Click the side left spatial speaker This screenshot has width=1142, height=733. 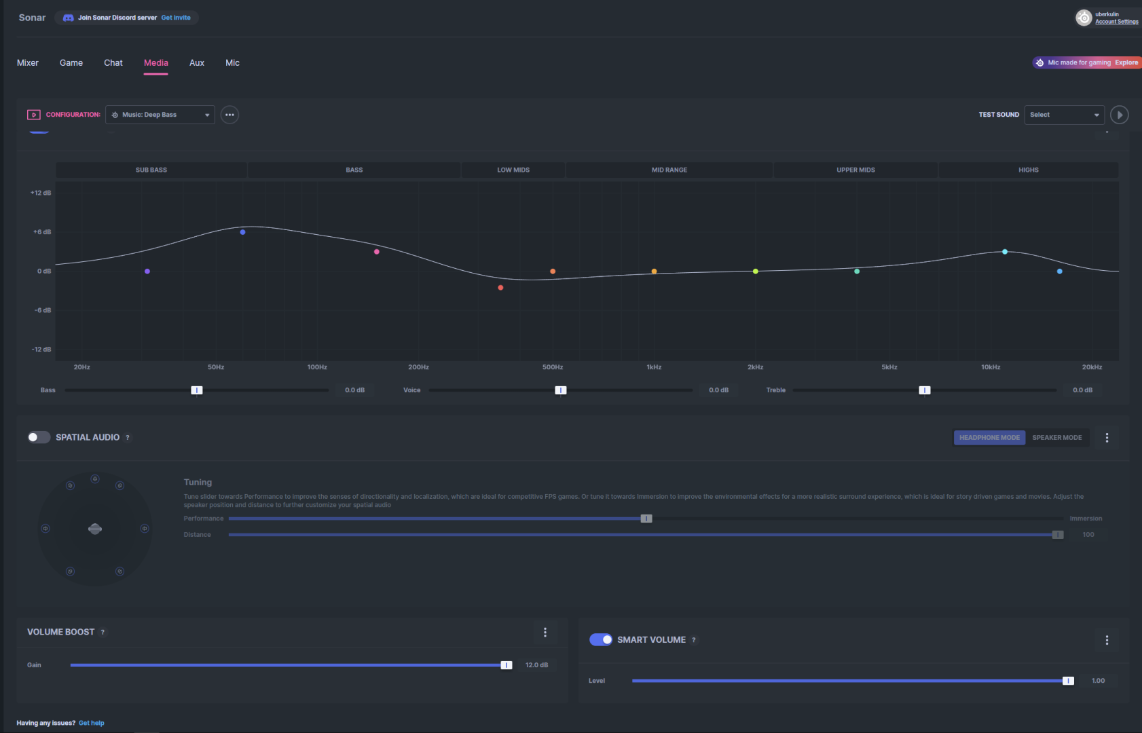[x=45, y=529]
